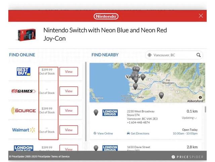Click the London Drugs logo in Find Online

pos(24,148)
